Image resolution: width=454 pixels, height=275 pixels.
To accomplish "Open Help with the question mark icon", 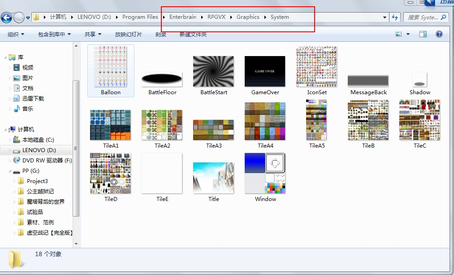I will (439, 34).
